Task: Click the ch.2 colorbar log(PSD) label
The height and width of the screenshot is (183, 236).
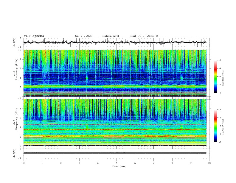Action: tap(223, 127)
